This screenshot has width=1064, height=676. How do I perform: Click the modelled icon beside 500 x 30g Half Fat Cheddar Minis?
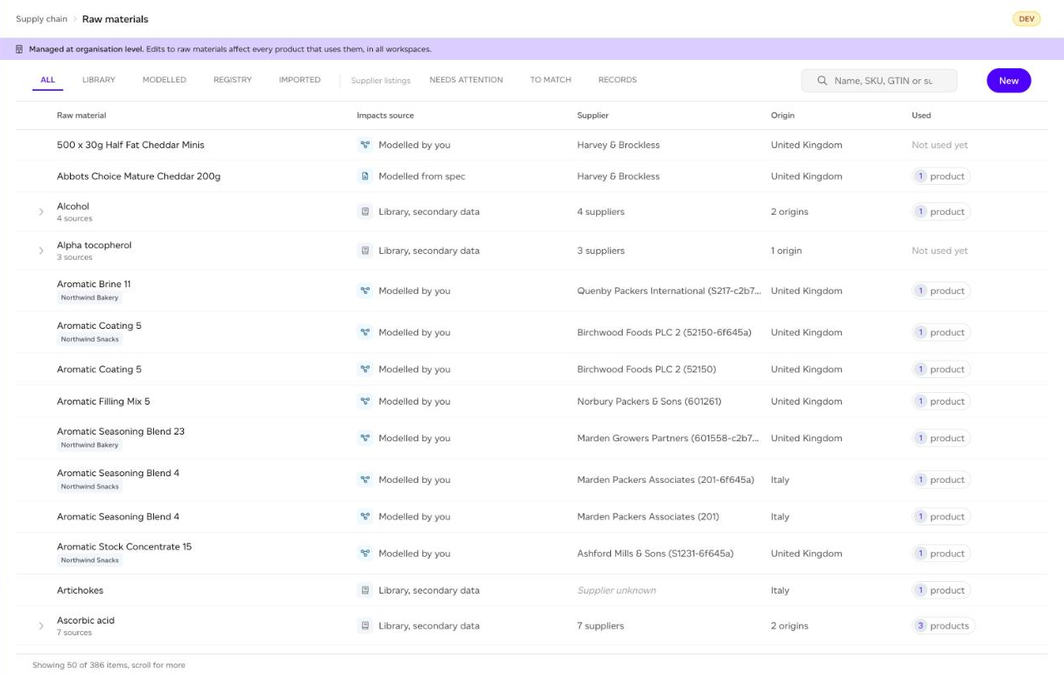click(365, 145)
